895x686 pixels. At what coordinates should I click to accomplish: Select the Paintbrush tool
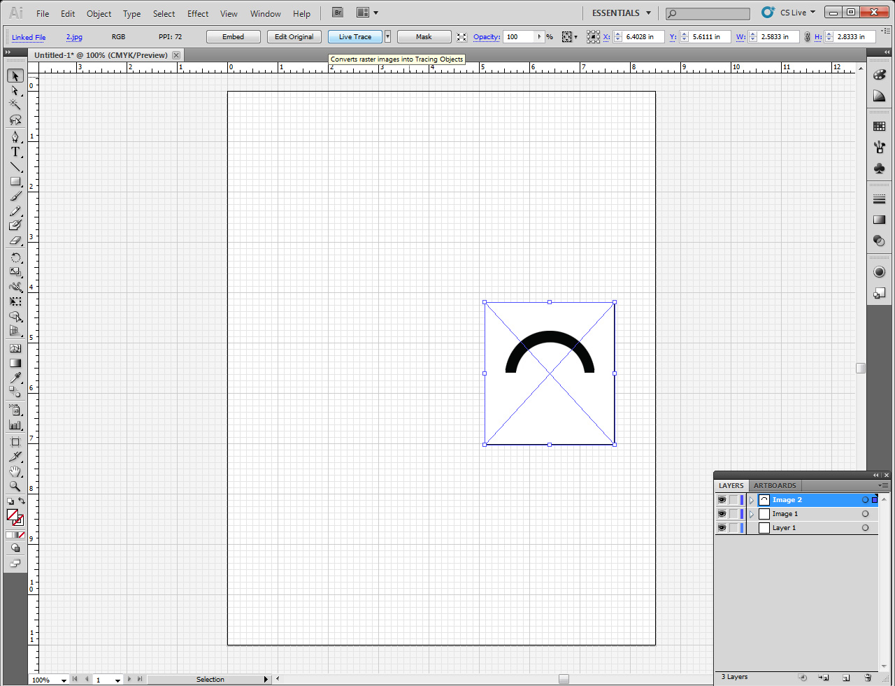tap(15, 196)
